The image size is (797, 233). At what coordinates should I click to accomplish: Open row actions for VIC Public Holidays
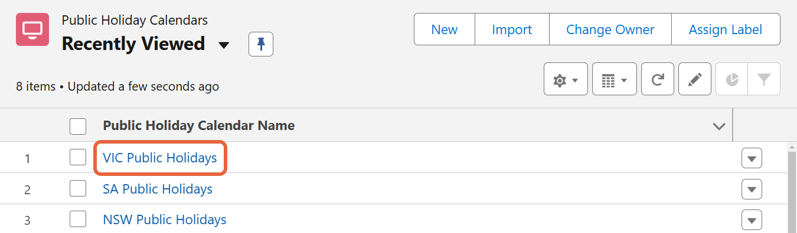pos(752,158)
